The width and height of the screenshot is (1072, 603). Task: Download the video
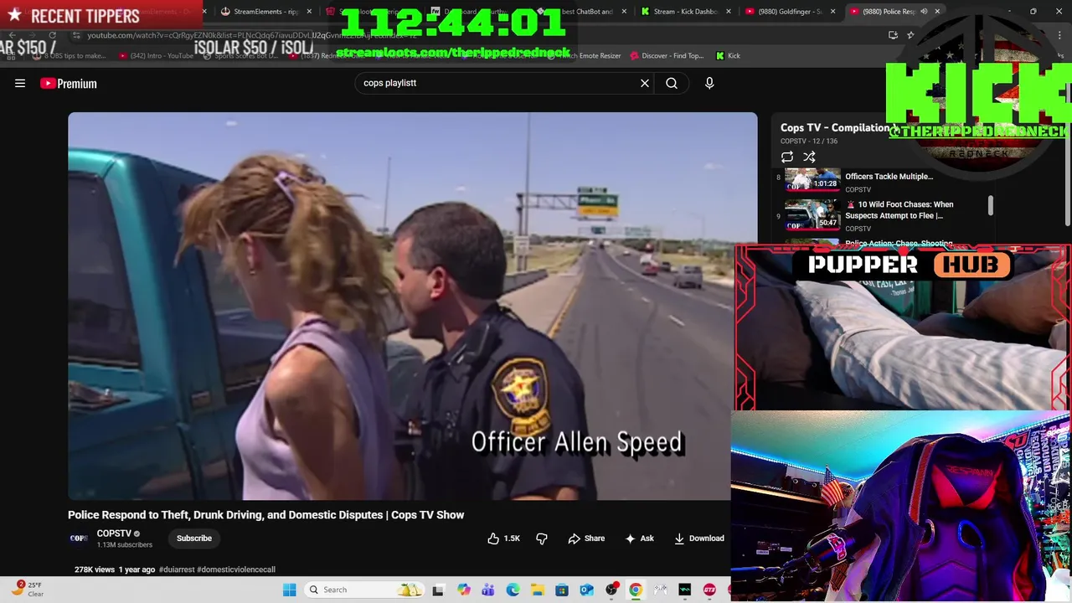[x=699, y=539]
